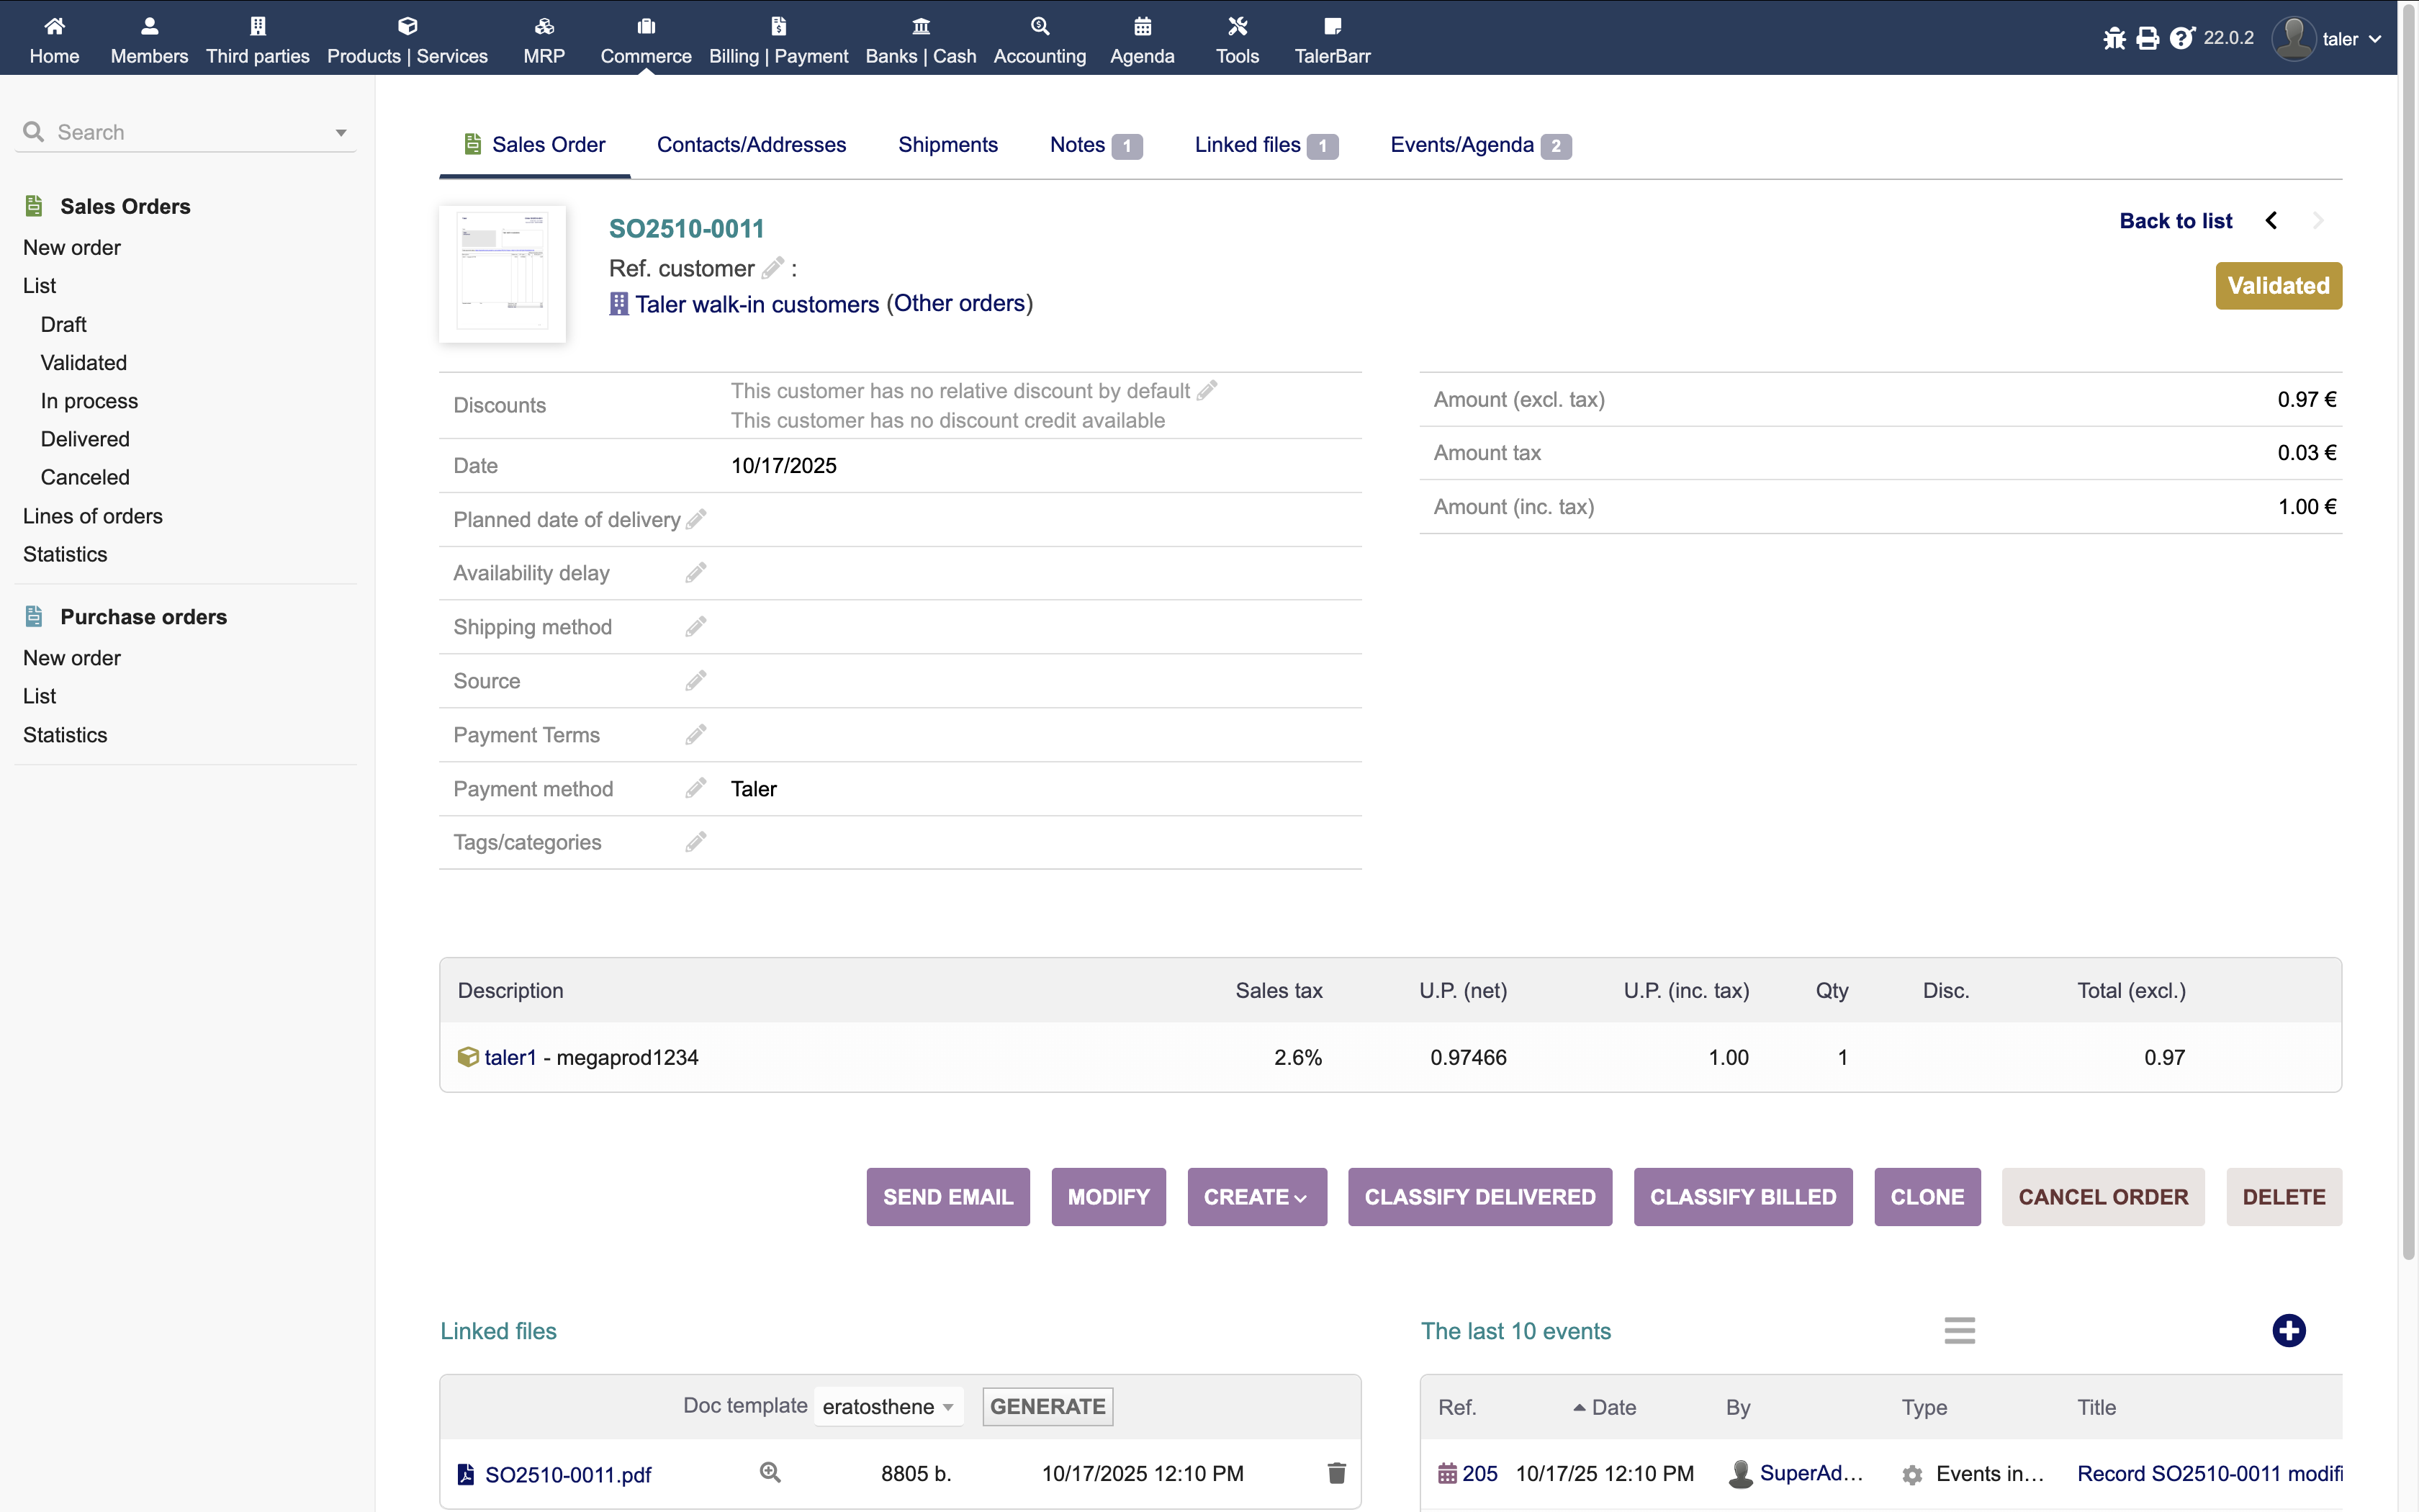Open the help icon next to version number
Viewport: 2419px width, 1512px height.
pos(2181,38)
